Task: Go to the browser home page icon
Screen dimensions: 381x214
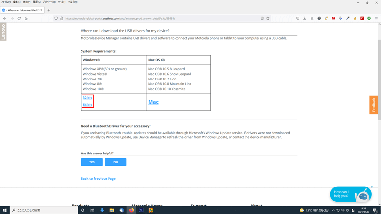Action: (x=26, y=18)
